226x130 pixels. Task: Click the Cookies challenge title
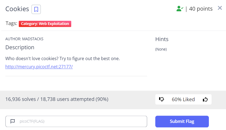[17, 9]
